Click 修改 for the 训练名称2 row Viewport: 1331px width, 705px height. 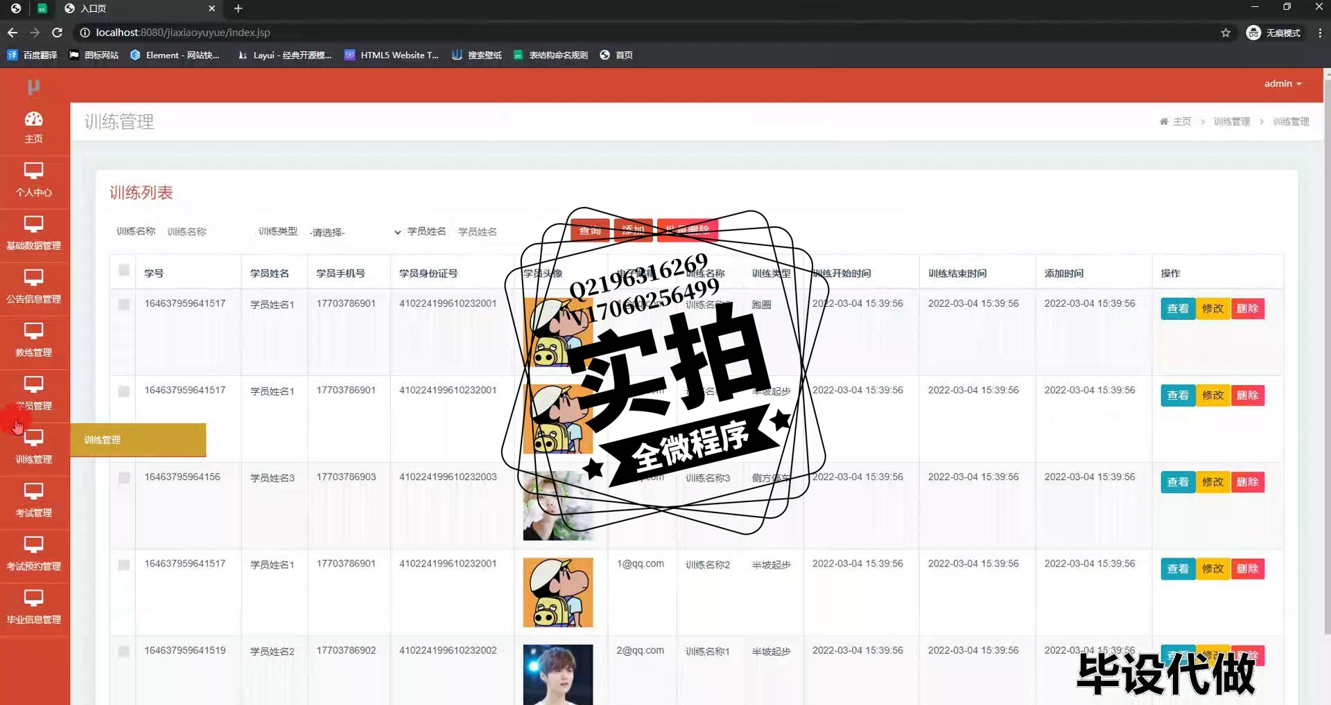click(1213, 569)
